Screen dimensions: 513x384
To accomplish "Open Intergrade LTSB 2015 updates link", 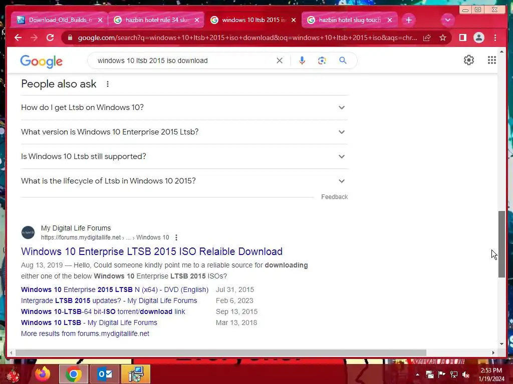I will [109, 300].
